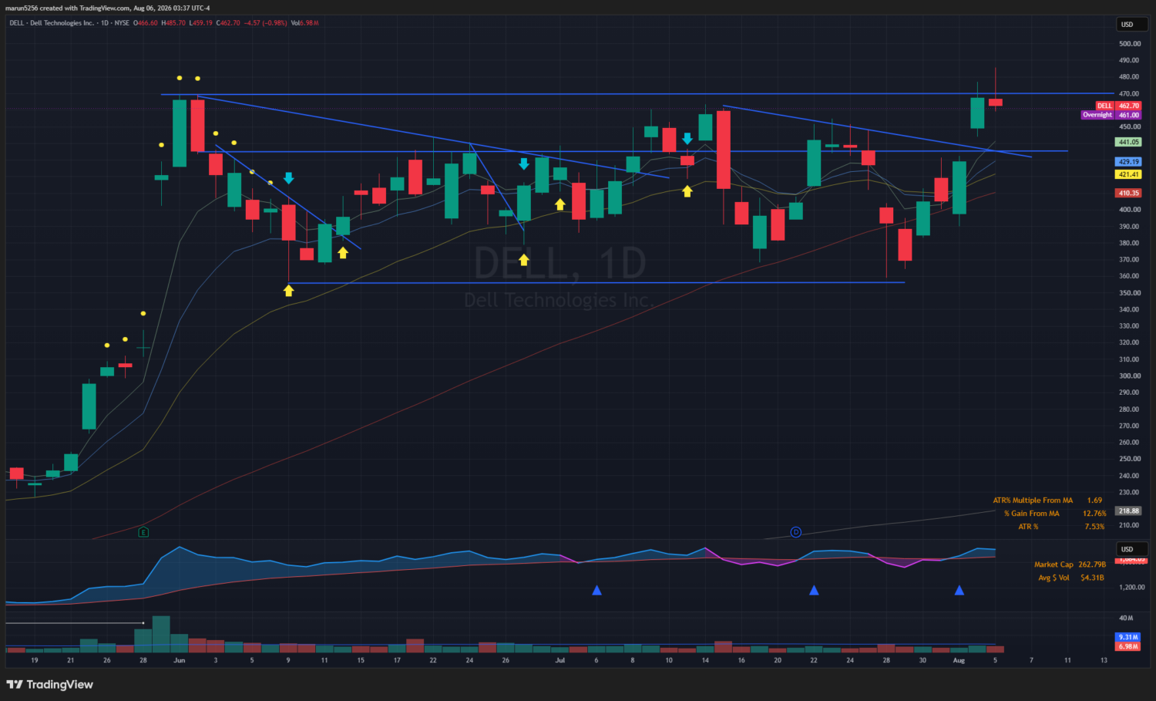Select the horizontal blue line at the 470 level
Viewport: 1156px width, 701px height.
pyautogui.click(x=637, y=94)
